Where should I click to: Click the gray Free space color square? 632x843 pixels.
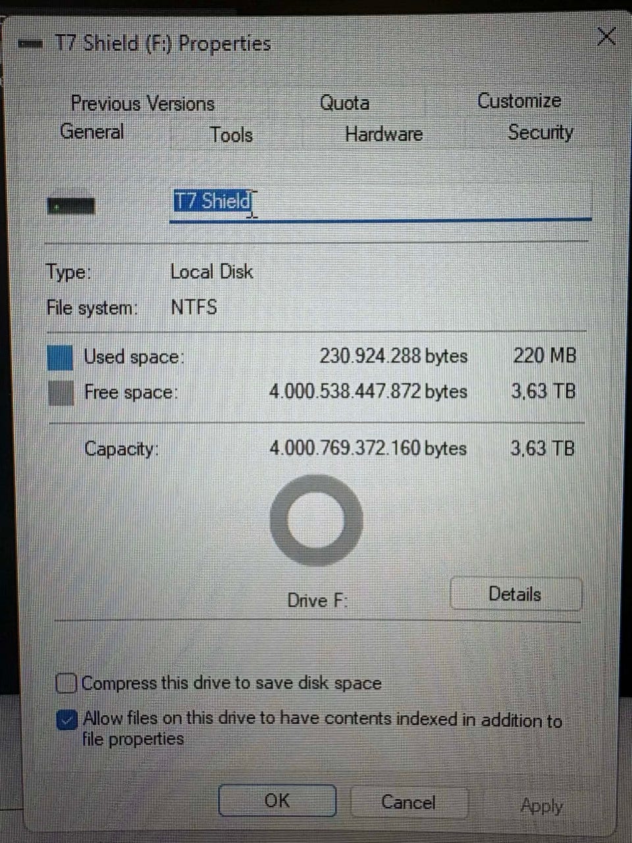pyautogui.click(x=61, y=393)
